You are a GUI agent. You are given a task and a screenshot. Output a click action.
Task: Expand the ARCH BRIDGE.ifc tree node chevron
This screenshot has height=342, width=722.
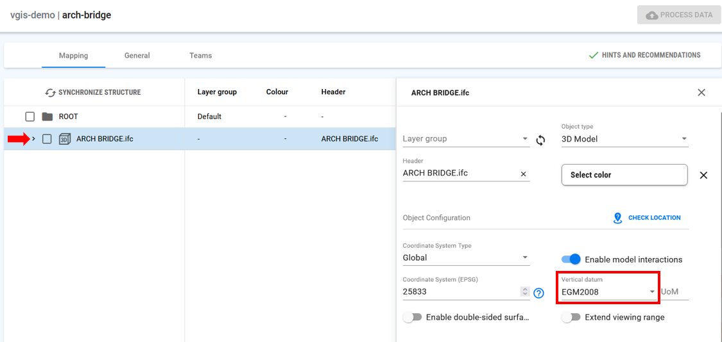[33, 139]
